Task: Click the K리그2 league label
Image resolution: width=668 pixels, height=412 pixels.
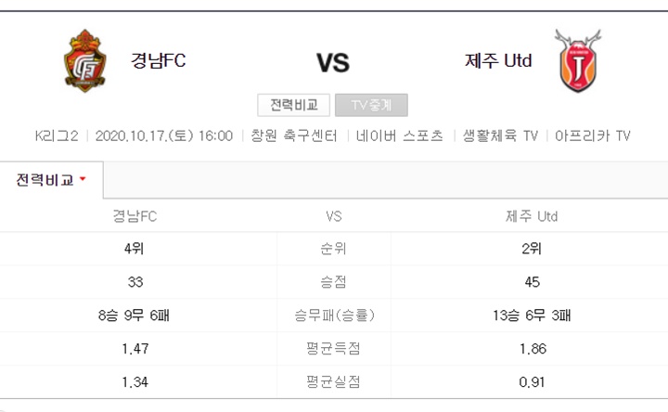Action: (57, 135)
